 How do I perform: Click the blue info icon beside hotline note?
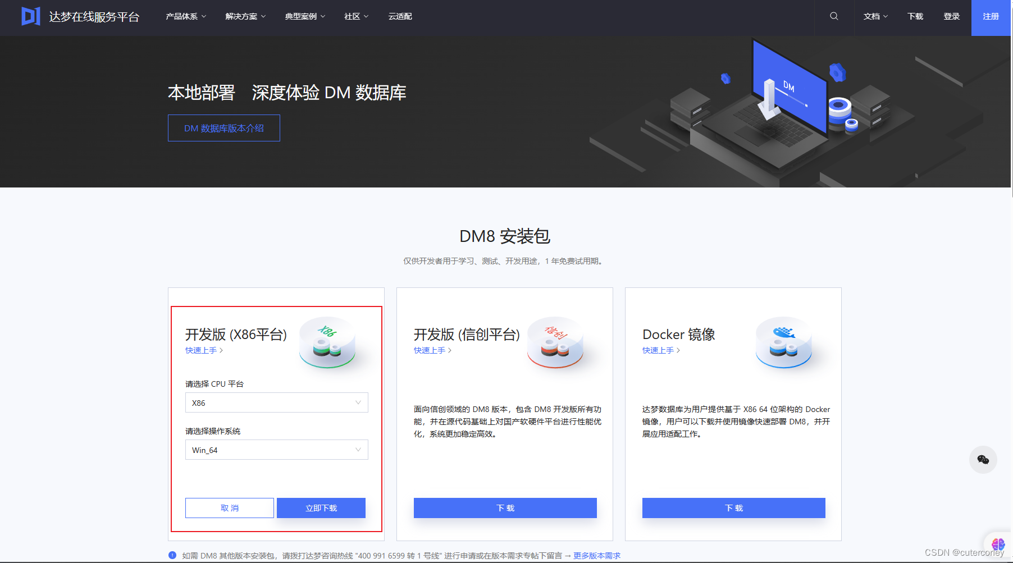coord(172,555)
